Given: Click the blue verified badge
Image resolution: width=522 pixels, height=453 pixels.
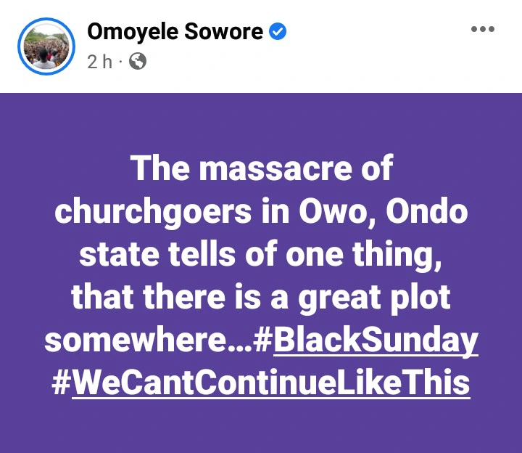Looking at the screenshot, I should tap(278, 31).
